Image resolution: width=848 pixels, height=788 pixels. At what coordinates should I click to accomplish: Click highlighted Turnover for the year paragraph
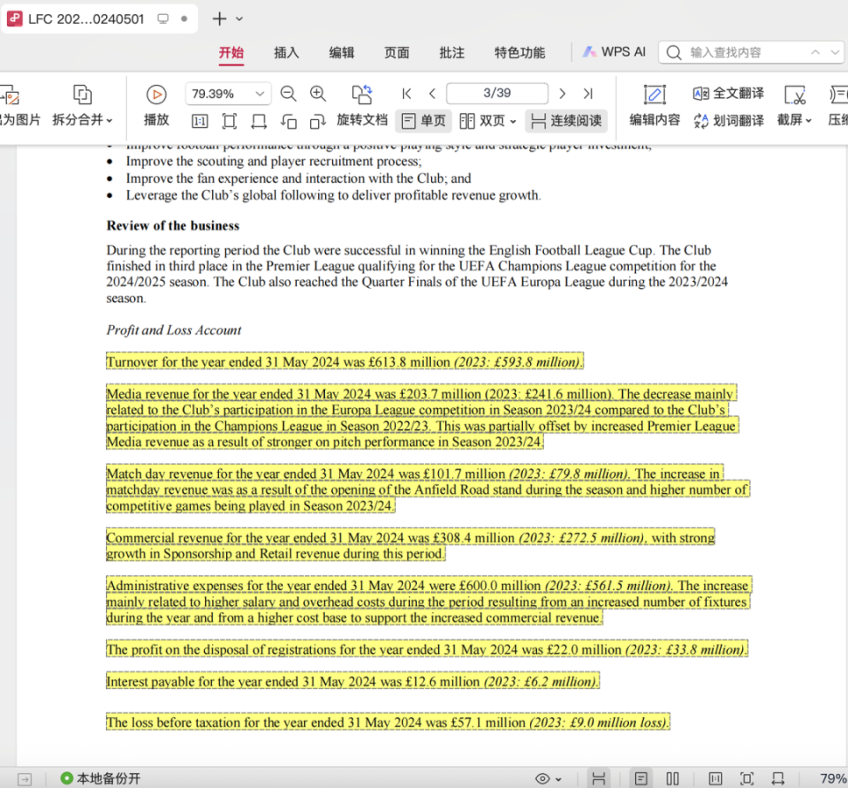(344, 362)
